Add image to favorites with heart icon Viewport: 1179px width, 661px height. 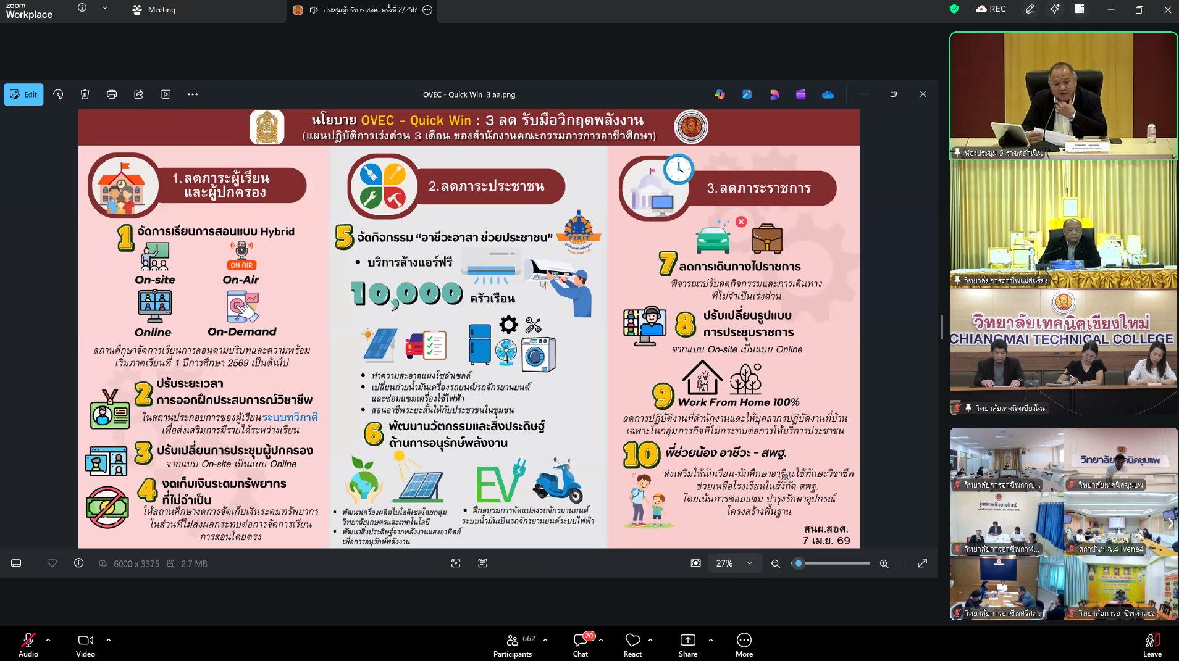(x=52, y=563)
